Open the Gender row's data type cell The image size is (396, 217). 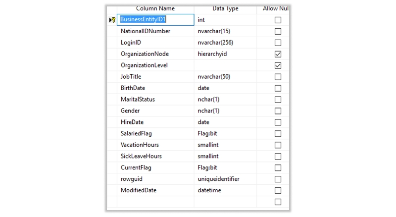[225, 110]
